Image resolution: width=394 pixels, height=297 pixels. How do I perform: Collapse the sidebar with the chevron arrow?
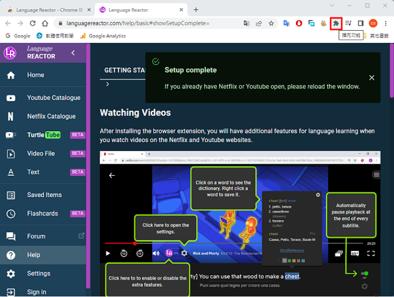(73, 53)
